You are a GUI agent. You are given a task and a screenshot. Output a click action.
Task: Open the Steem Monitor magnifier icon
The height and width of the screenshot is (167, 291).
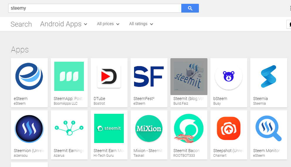coord(268,128)
